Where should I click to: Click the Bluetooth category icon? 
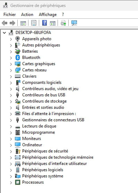coord(17,58)
